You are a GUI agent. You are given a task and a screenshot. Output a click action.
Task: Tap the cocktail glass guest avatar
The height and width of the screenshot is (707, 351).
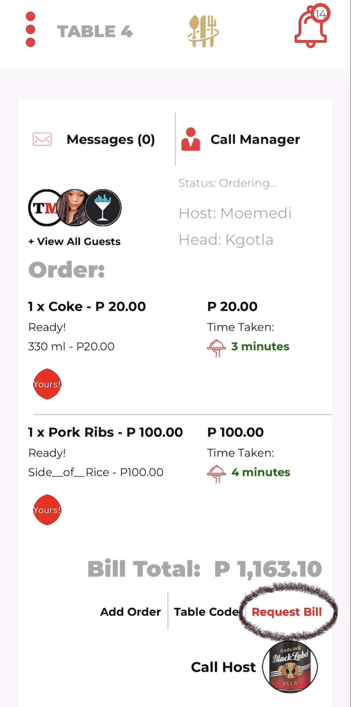(x=103, y=208)
